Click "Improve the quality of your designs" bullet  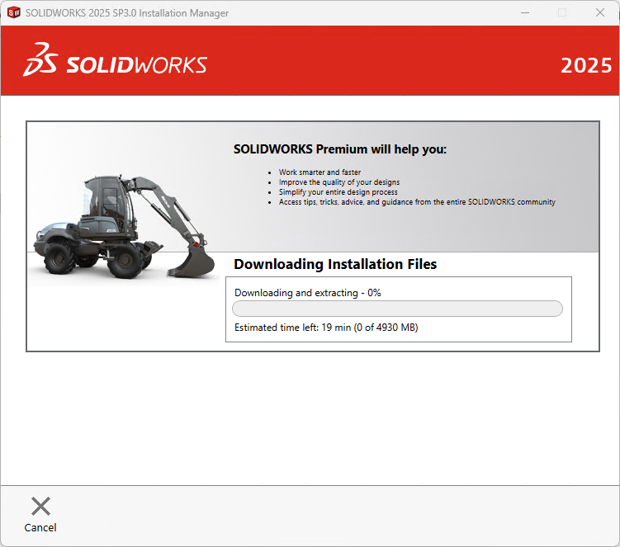339,182
